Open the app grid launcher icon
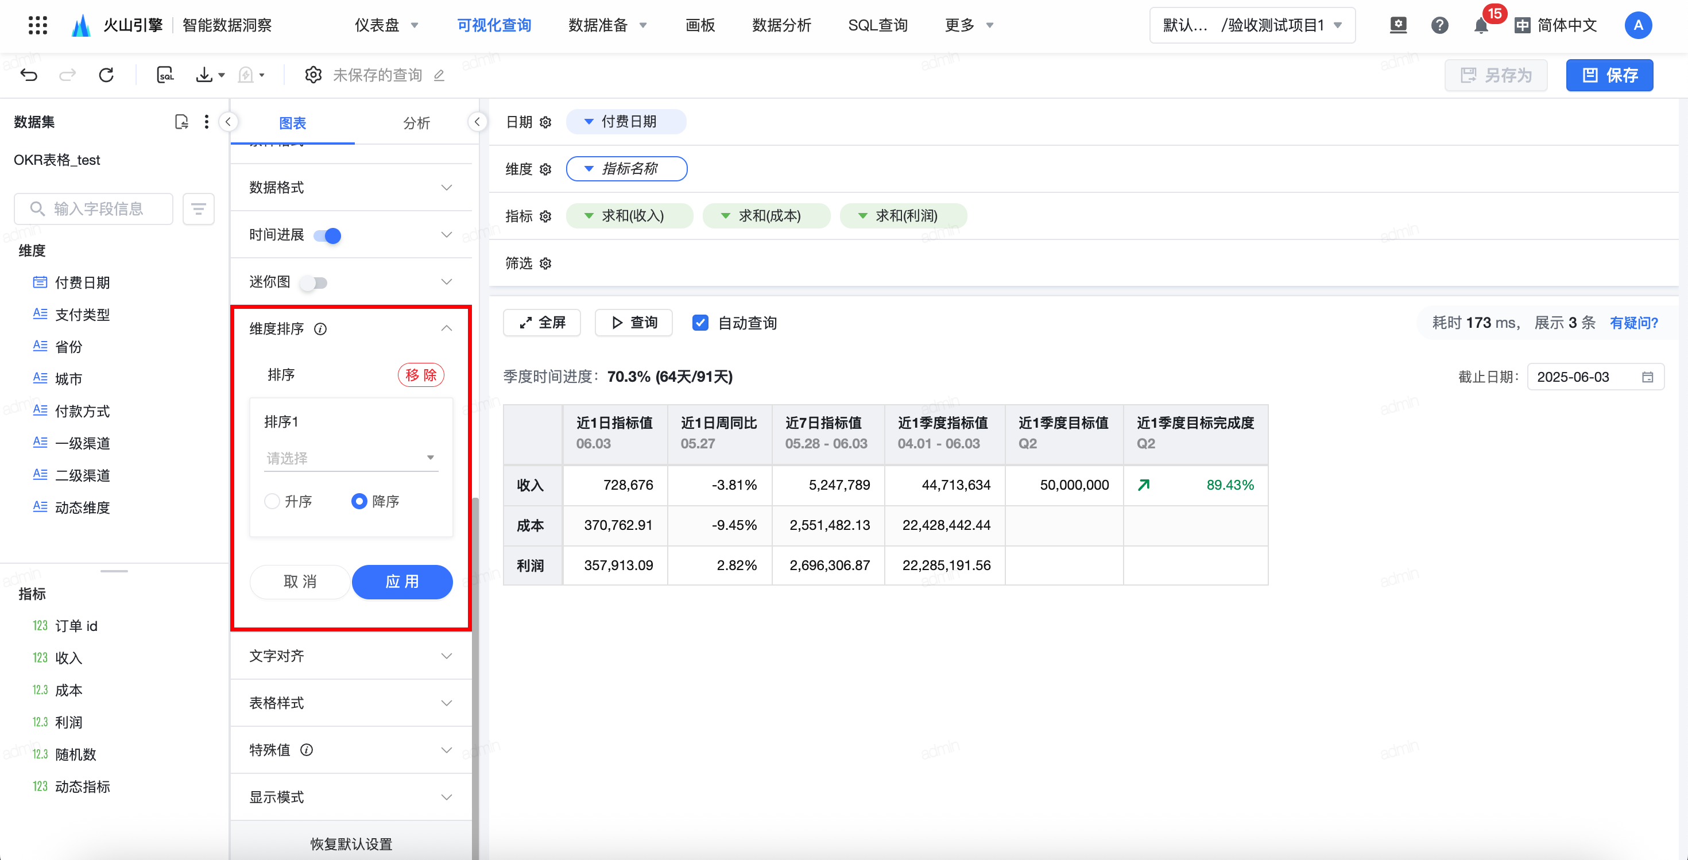The width and height of the screenshot is (1688, 860). coord(38,25)
